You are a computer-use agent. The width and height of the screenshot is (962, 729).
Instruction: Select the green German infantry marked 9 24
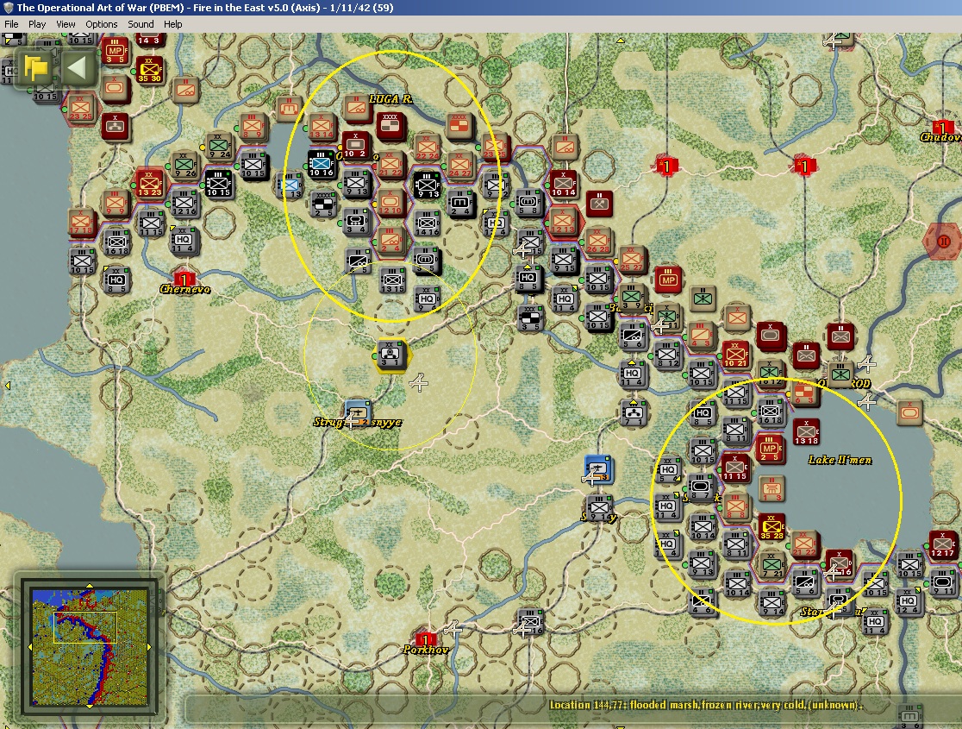pos(219,146)
